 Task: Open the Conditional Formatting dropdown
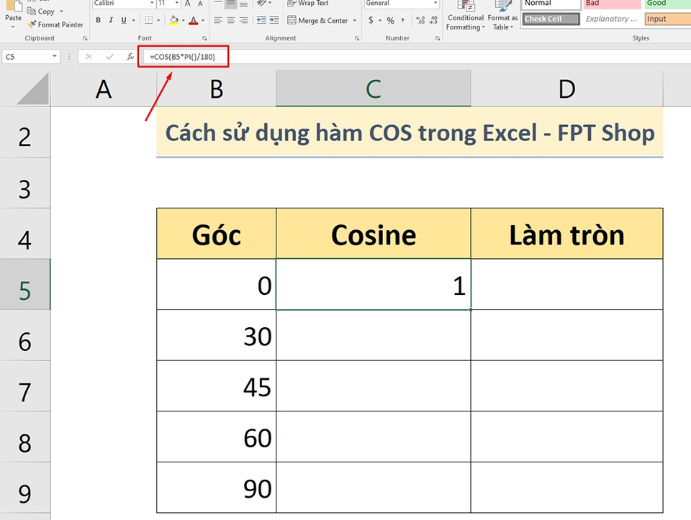coord(464,18)
